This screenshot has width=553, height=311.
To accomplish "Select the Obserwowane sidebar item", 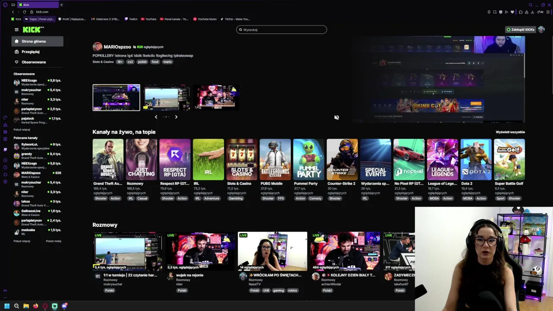I will click(x=37, y=62).
